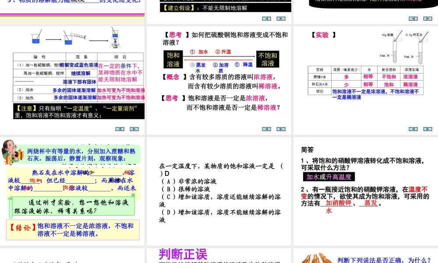Click the 溶液下部有固体 table cell
The height and width of the screenshot is (263, 438).
[80, 82]
